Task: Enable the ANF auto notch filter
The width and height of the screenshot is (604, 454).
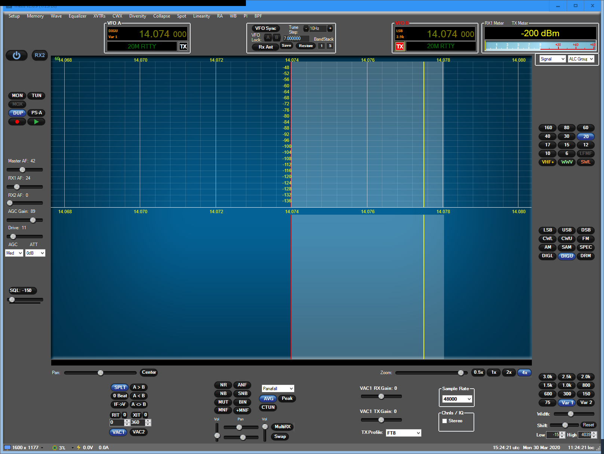Action: [242, 385]
